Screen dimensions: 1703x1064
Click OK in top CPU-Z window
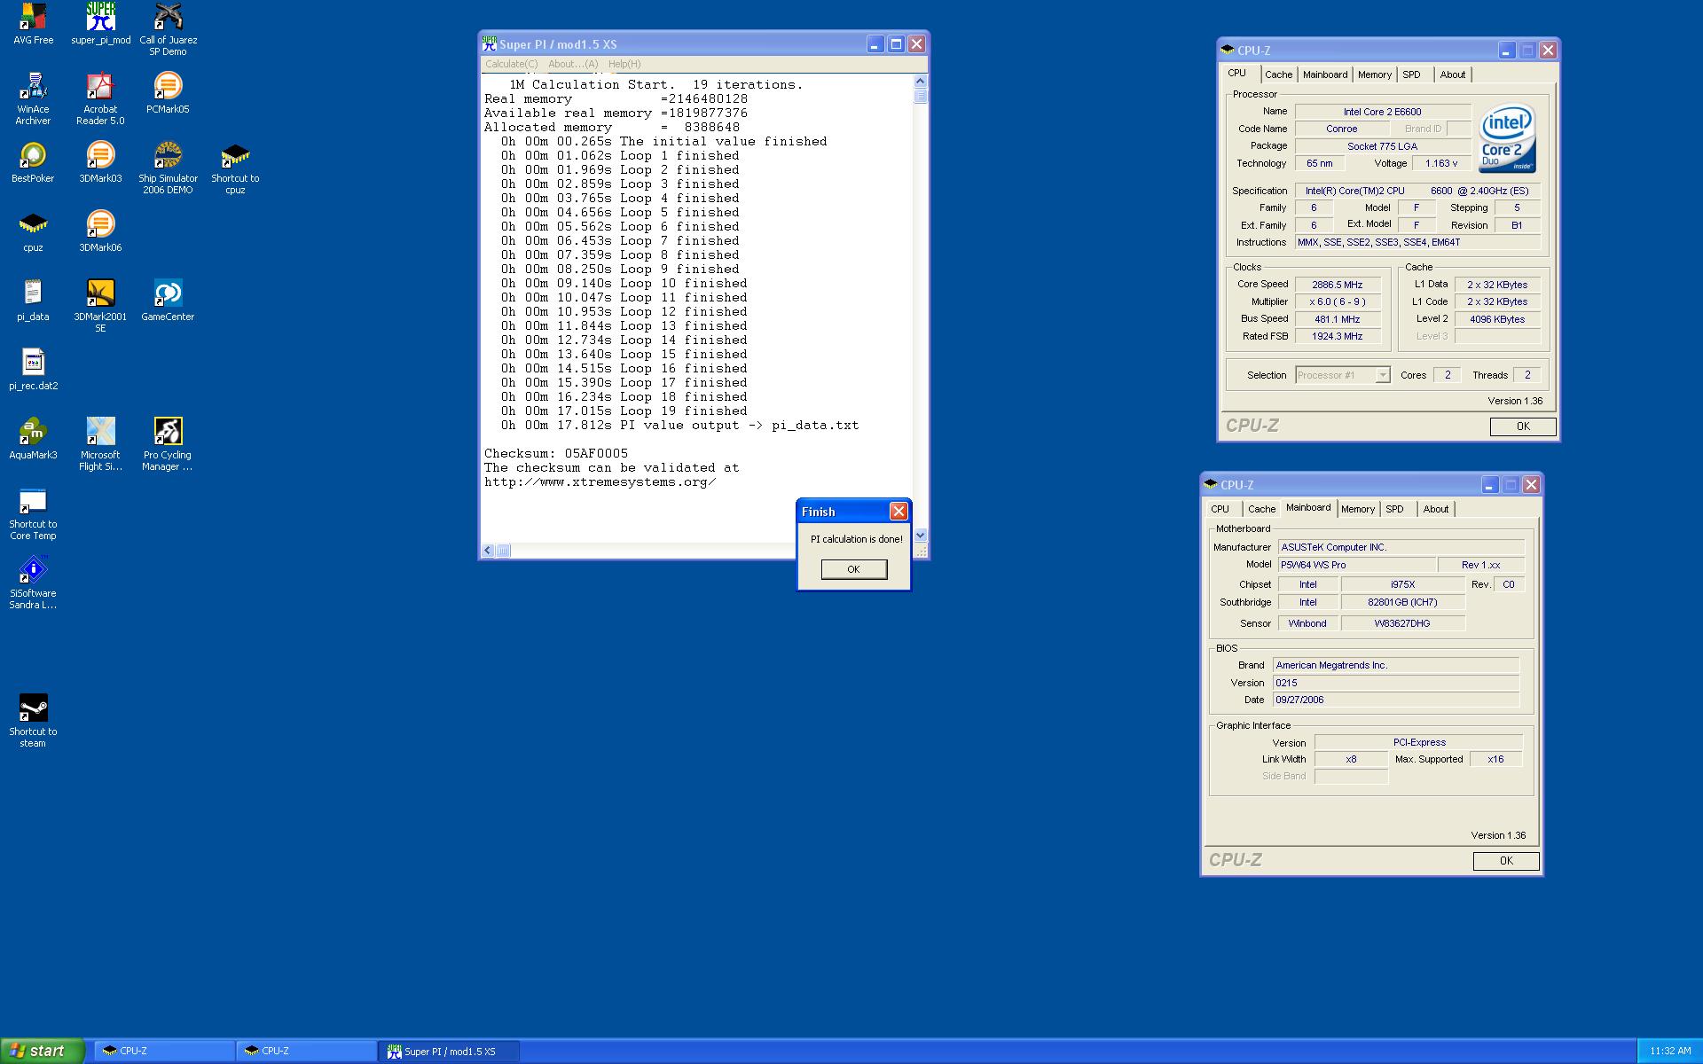(1523, 426)
